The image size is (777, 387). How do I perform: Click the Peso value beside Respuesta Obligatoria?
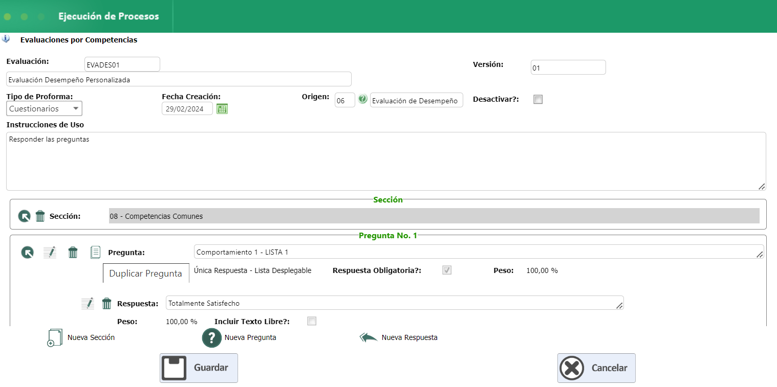tap(542, 270)
